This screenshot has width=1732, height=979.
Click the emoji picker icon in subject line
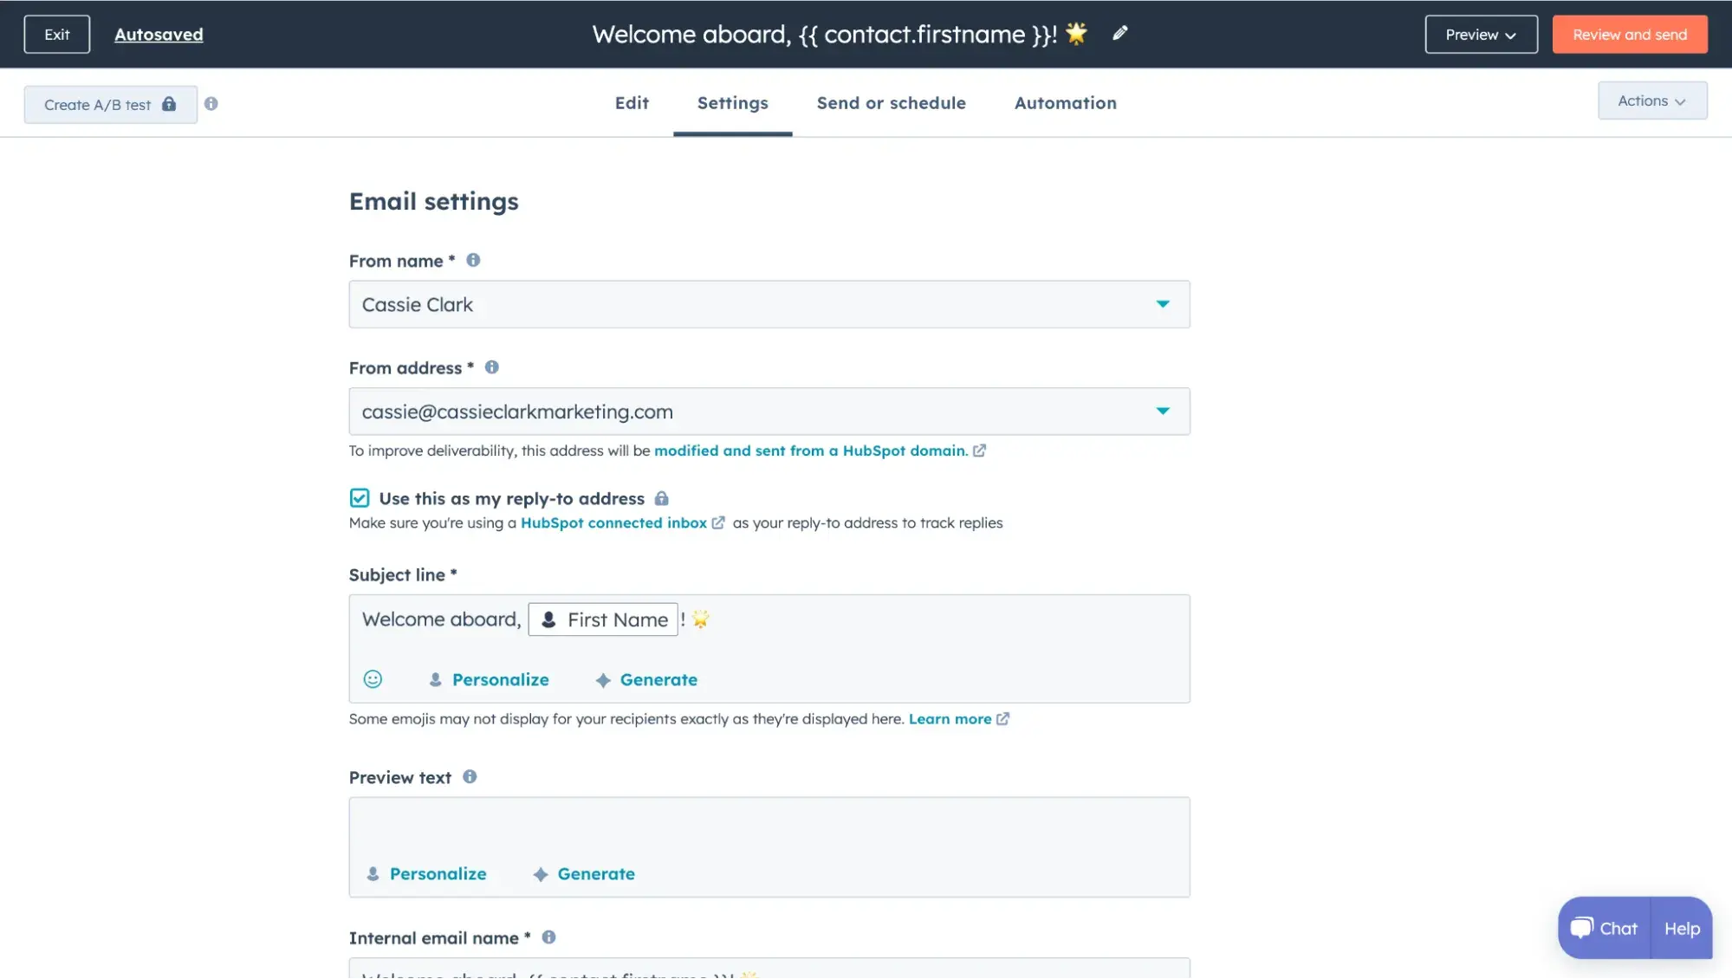pos(373,679)
